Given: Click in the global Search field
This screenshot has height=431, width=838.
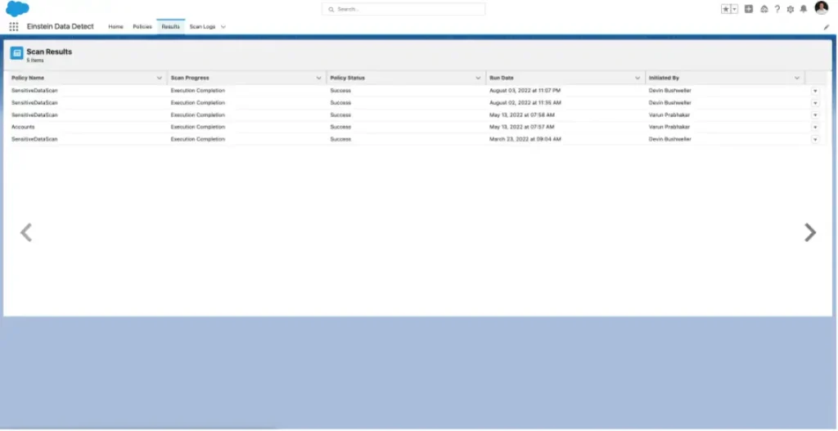Looking at the screenshot, I should [403, 9].
